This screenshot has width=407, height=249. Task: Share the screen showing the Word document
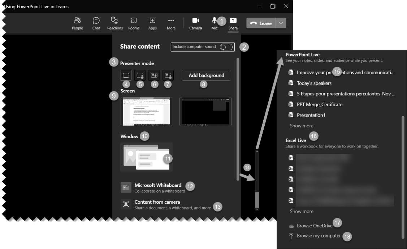coord(146,112)
